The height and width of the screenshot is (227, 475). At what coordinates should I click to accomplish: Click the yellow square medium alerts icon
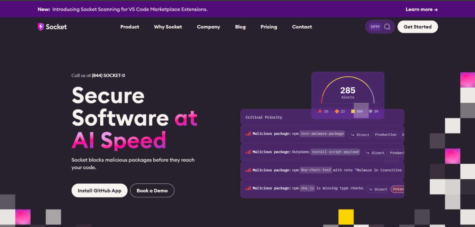coord(353,111)
